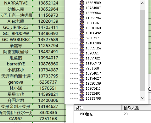Viewport: 151px width, 123px height.
Task: Select spreadsheet ID cell 10734987
Action: click(x=48, y=70)
